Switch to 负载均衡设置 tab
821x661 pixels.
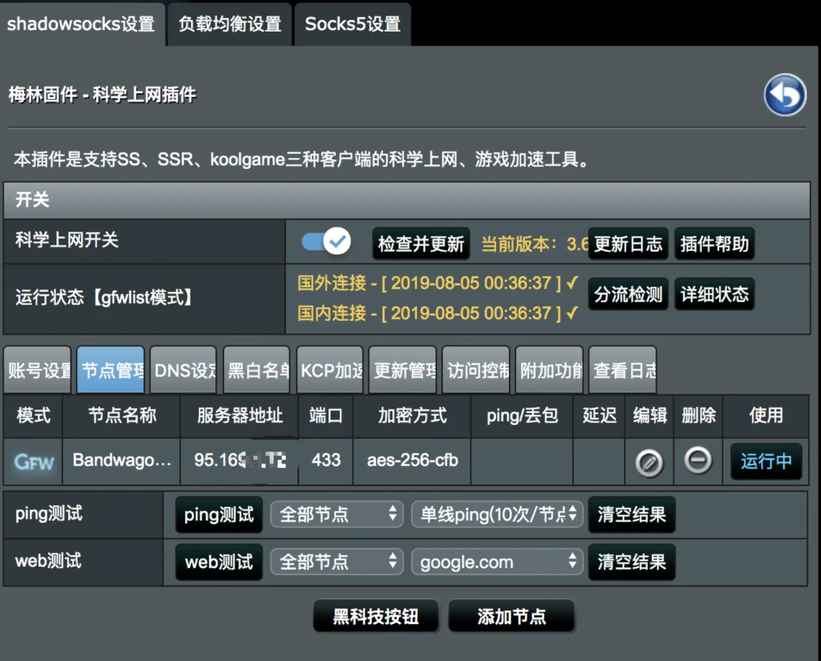click(230, 24)
